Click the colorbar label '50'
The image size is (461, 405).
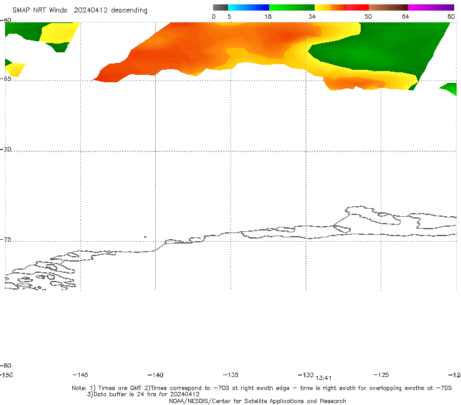point(368,16)
